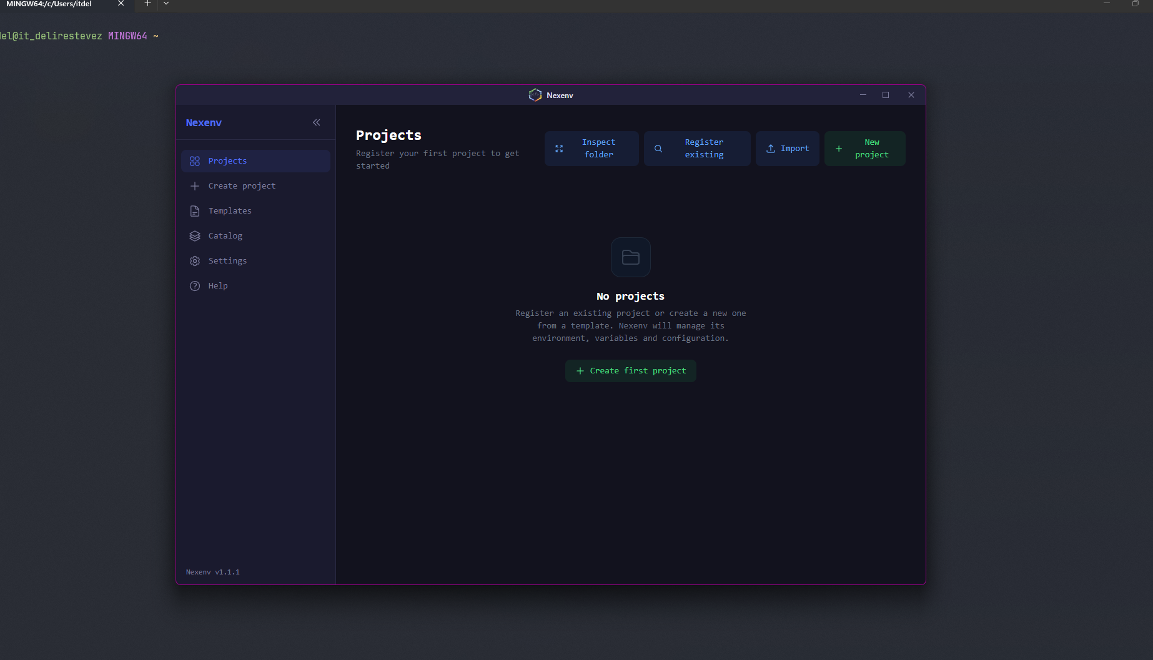The height and width of the screenshot is (660, 1153).
Task: Close the MINGW64 terminal tab
Action: pyautogui.click(x=121, y=4)
